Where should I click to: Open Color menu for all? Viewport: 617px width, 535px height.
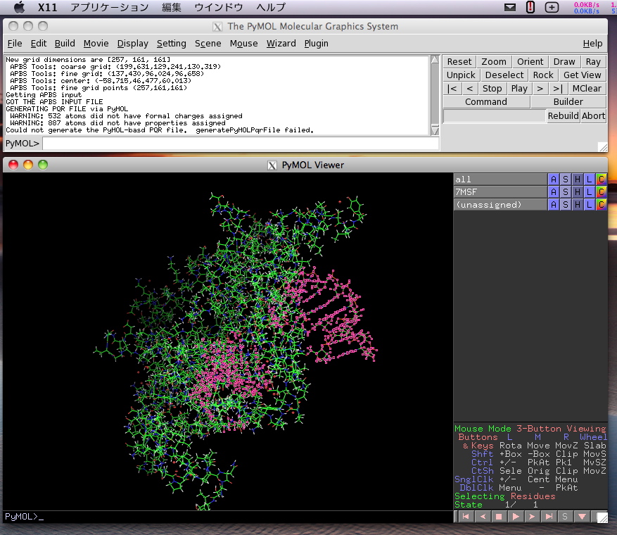click(x=601, y=180)
